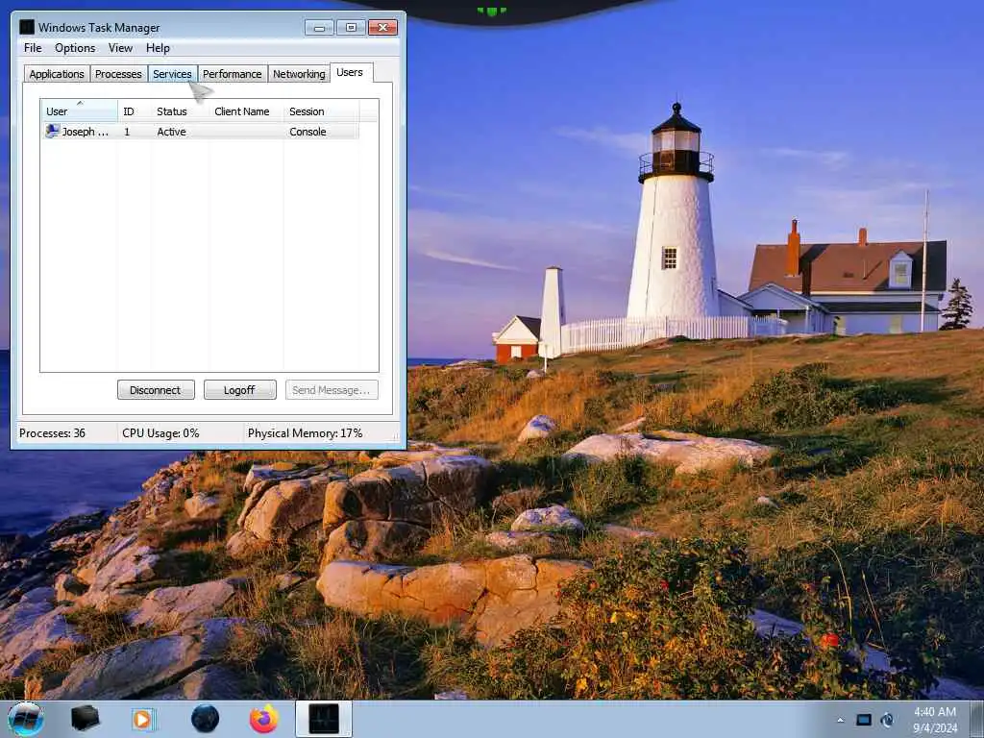
Task: Sort by the Client Name column header
Action: (246, 111)
